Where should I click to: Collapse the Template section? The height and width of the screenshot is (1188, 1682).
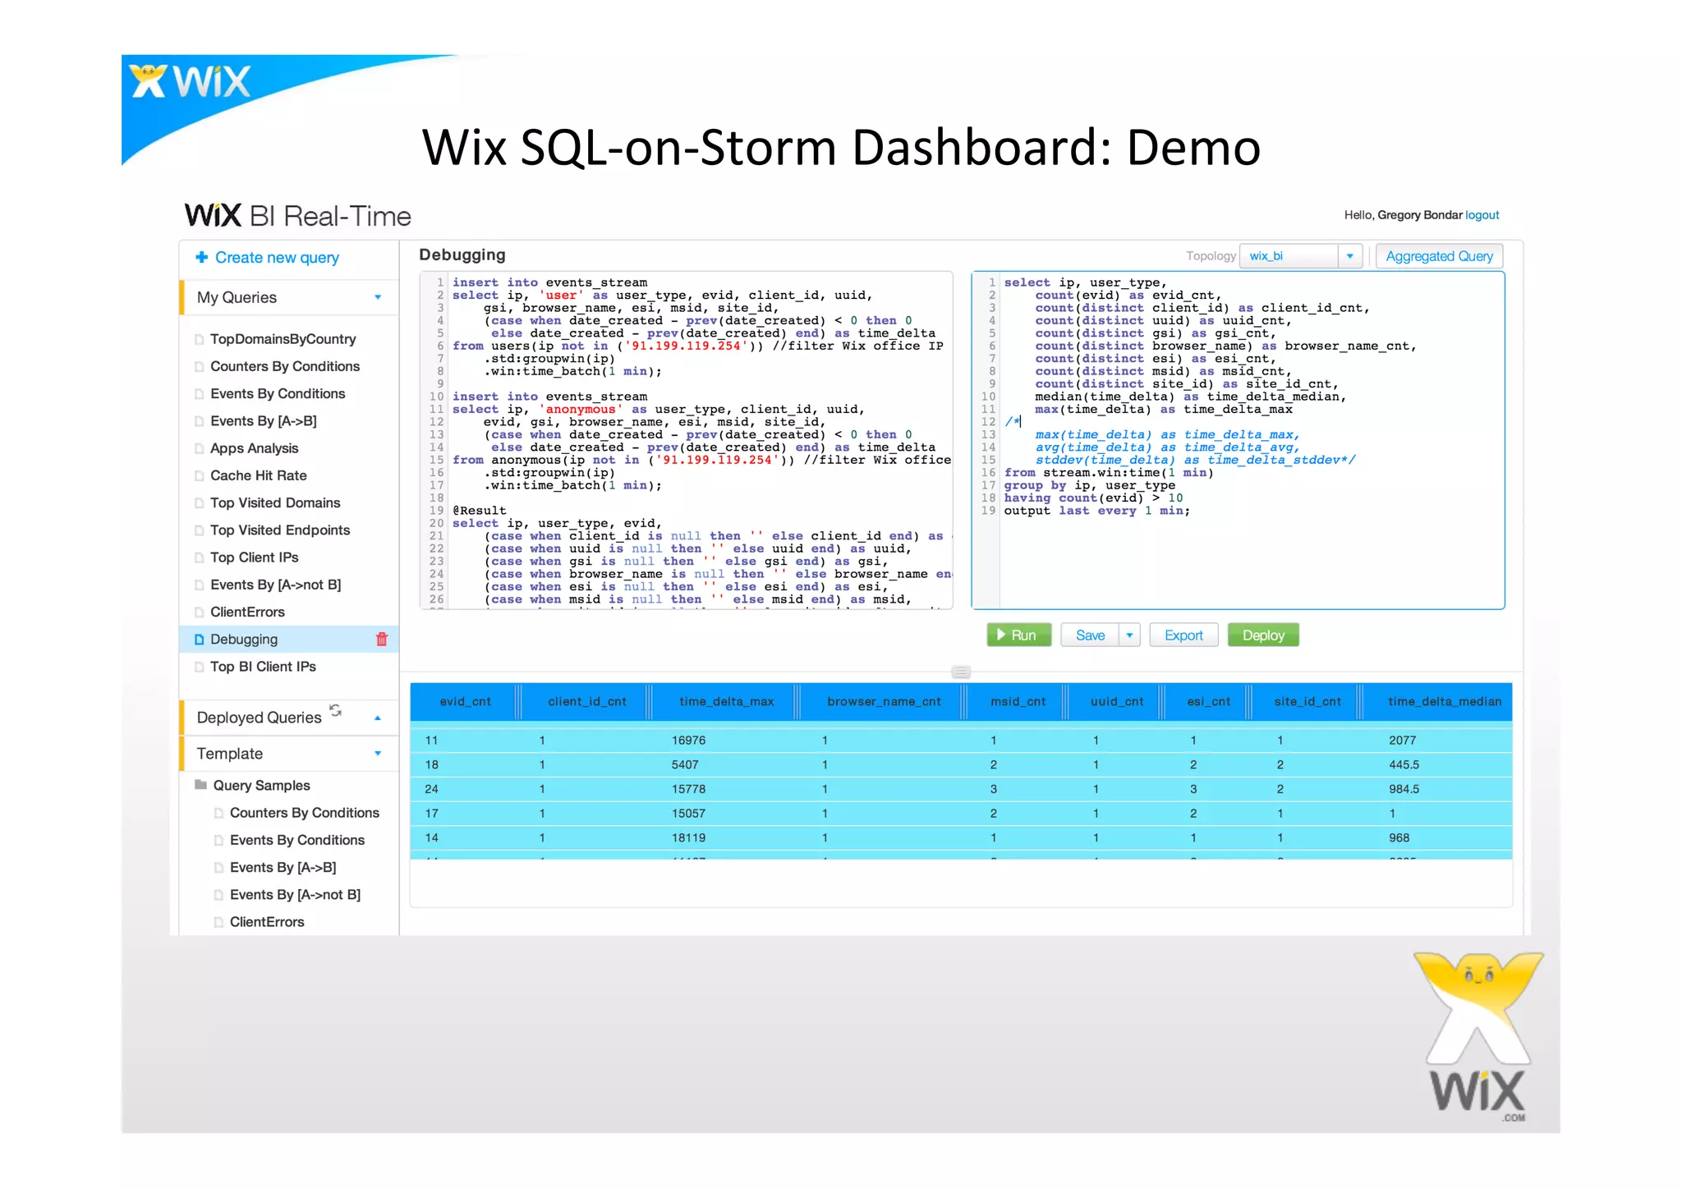pos(378,754)
